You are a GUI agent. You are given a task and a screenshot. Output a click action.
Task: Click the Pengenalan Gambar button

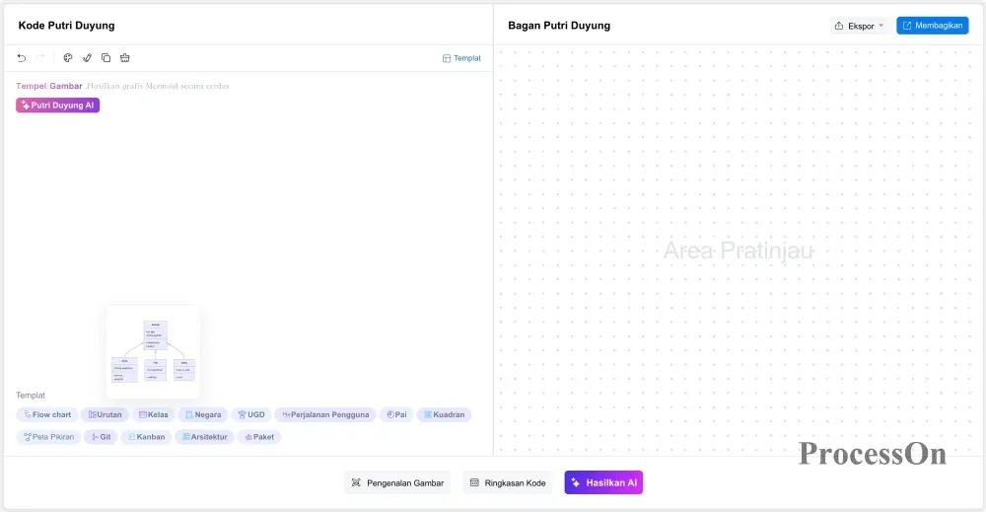(x=397, y=483)
